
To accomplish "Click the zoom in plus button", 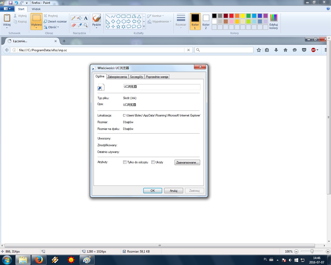I will (328, 251).
